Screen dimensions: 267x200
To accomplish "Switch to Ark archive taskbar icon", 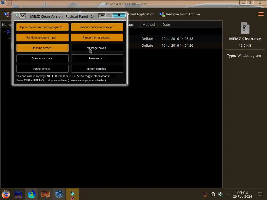I will pyautogui.click(x=59, y=194).
